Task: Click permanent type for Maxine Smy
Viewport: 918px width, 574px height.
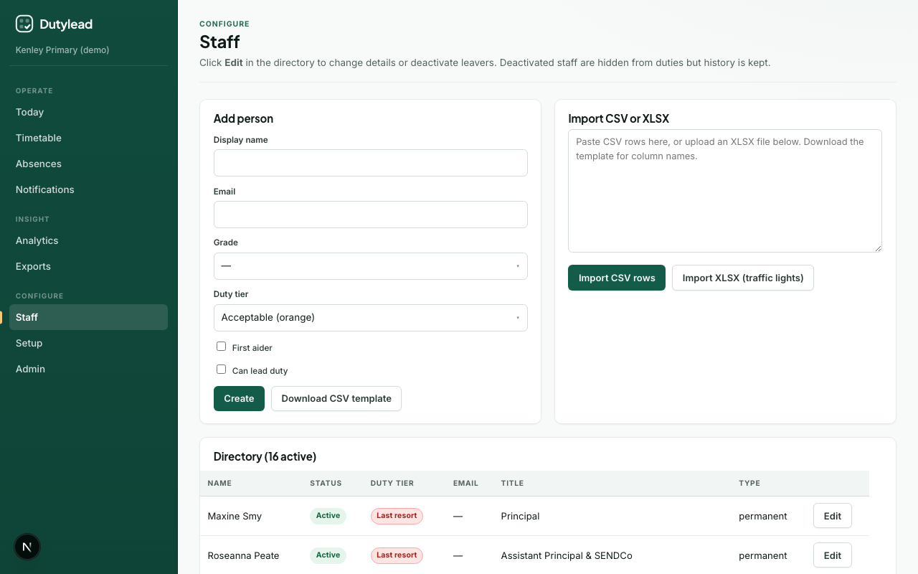Action: click(x=763, y=516)
